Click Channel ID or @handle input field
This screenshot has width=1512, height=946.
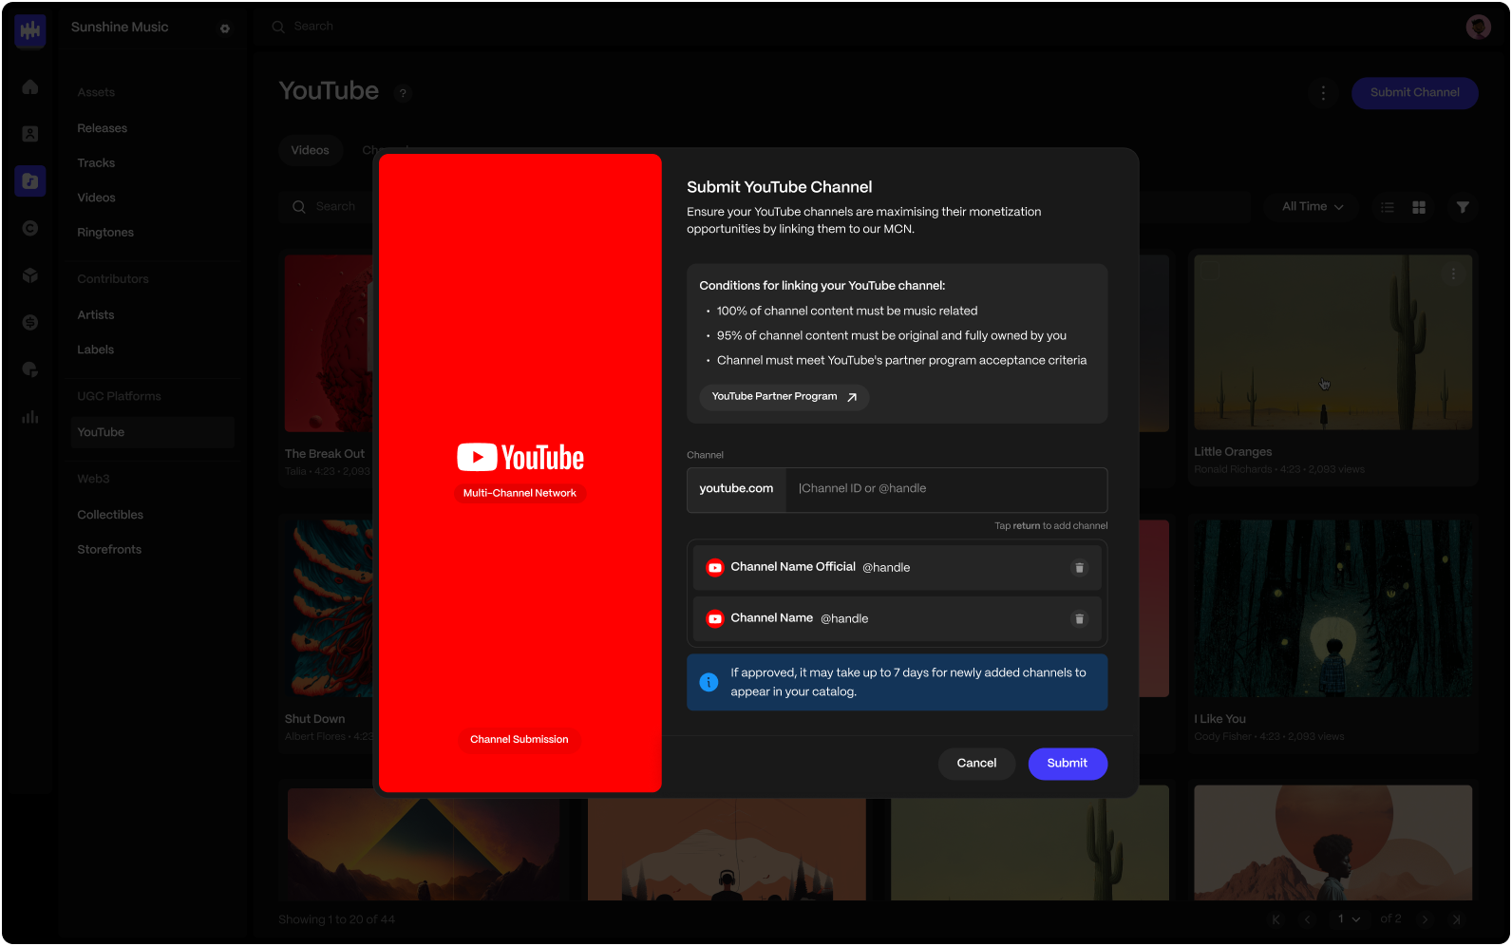coord(946,489)
